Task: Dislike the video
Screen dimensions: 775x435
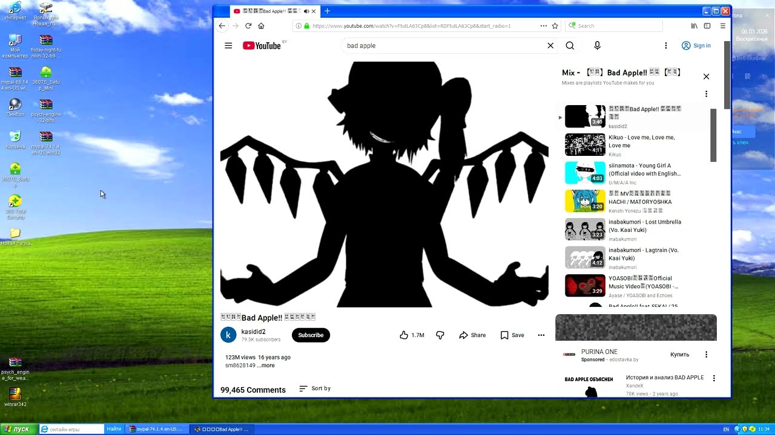Action: tap(440, 335)
